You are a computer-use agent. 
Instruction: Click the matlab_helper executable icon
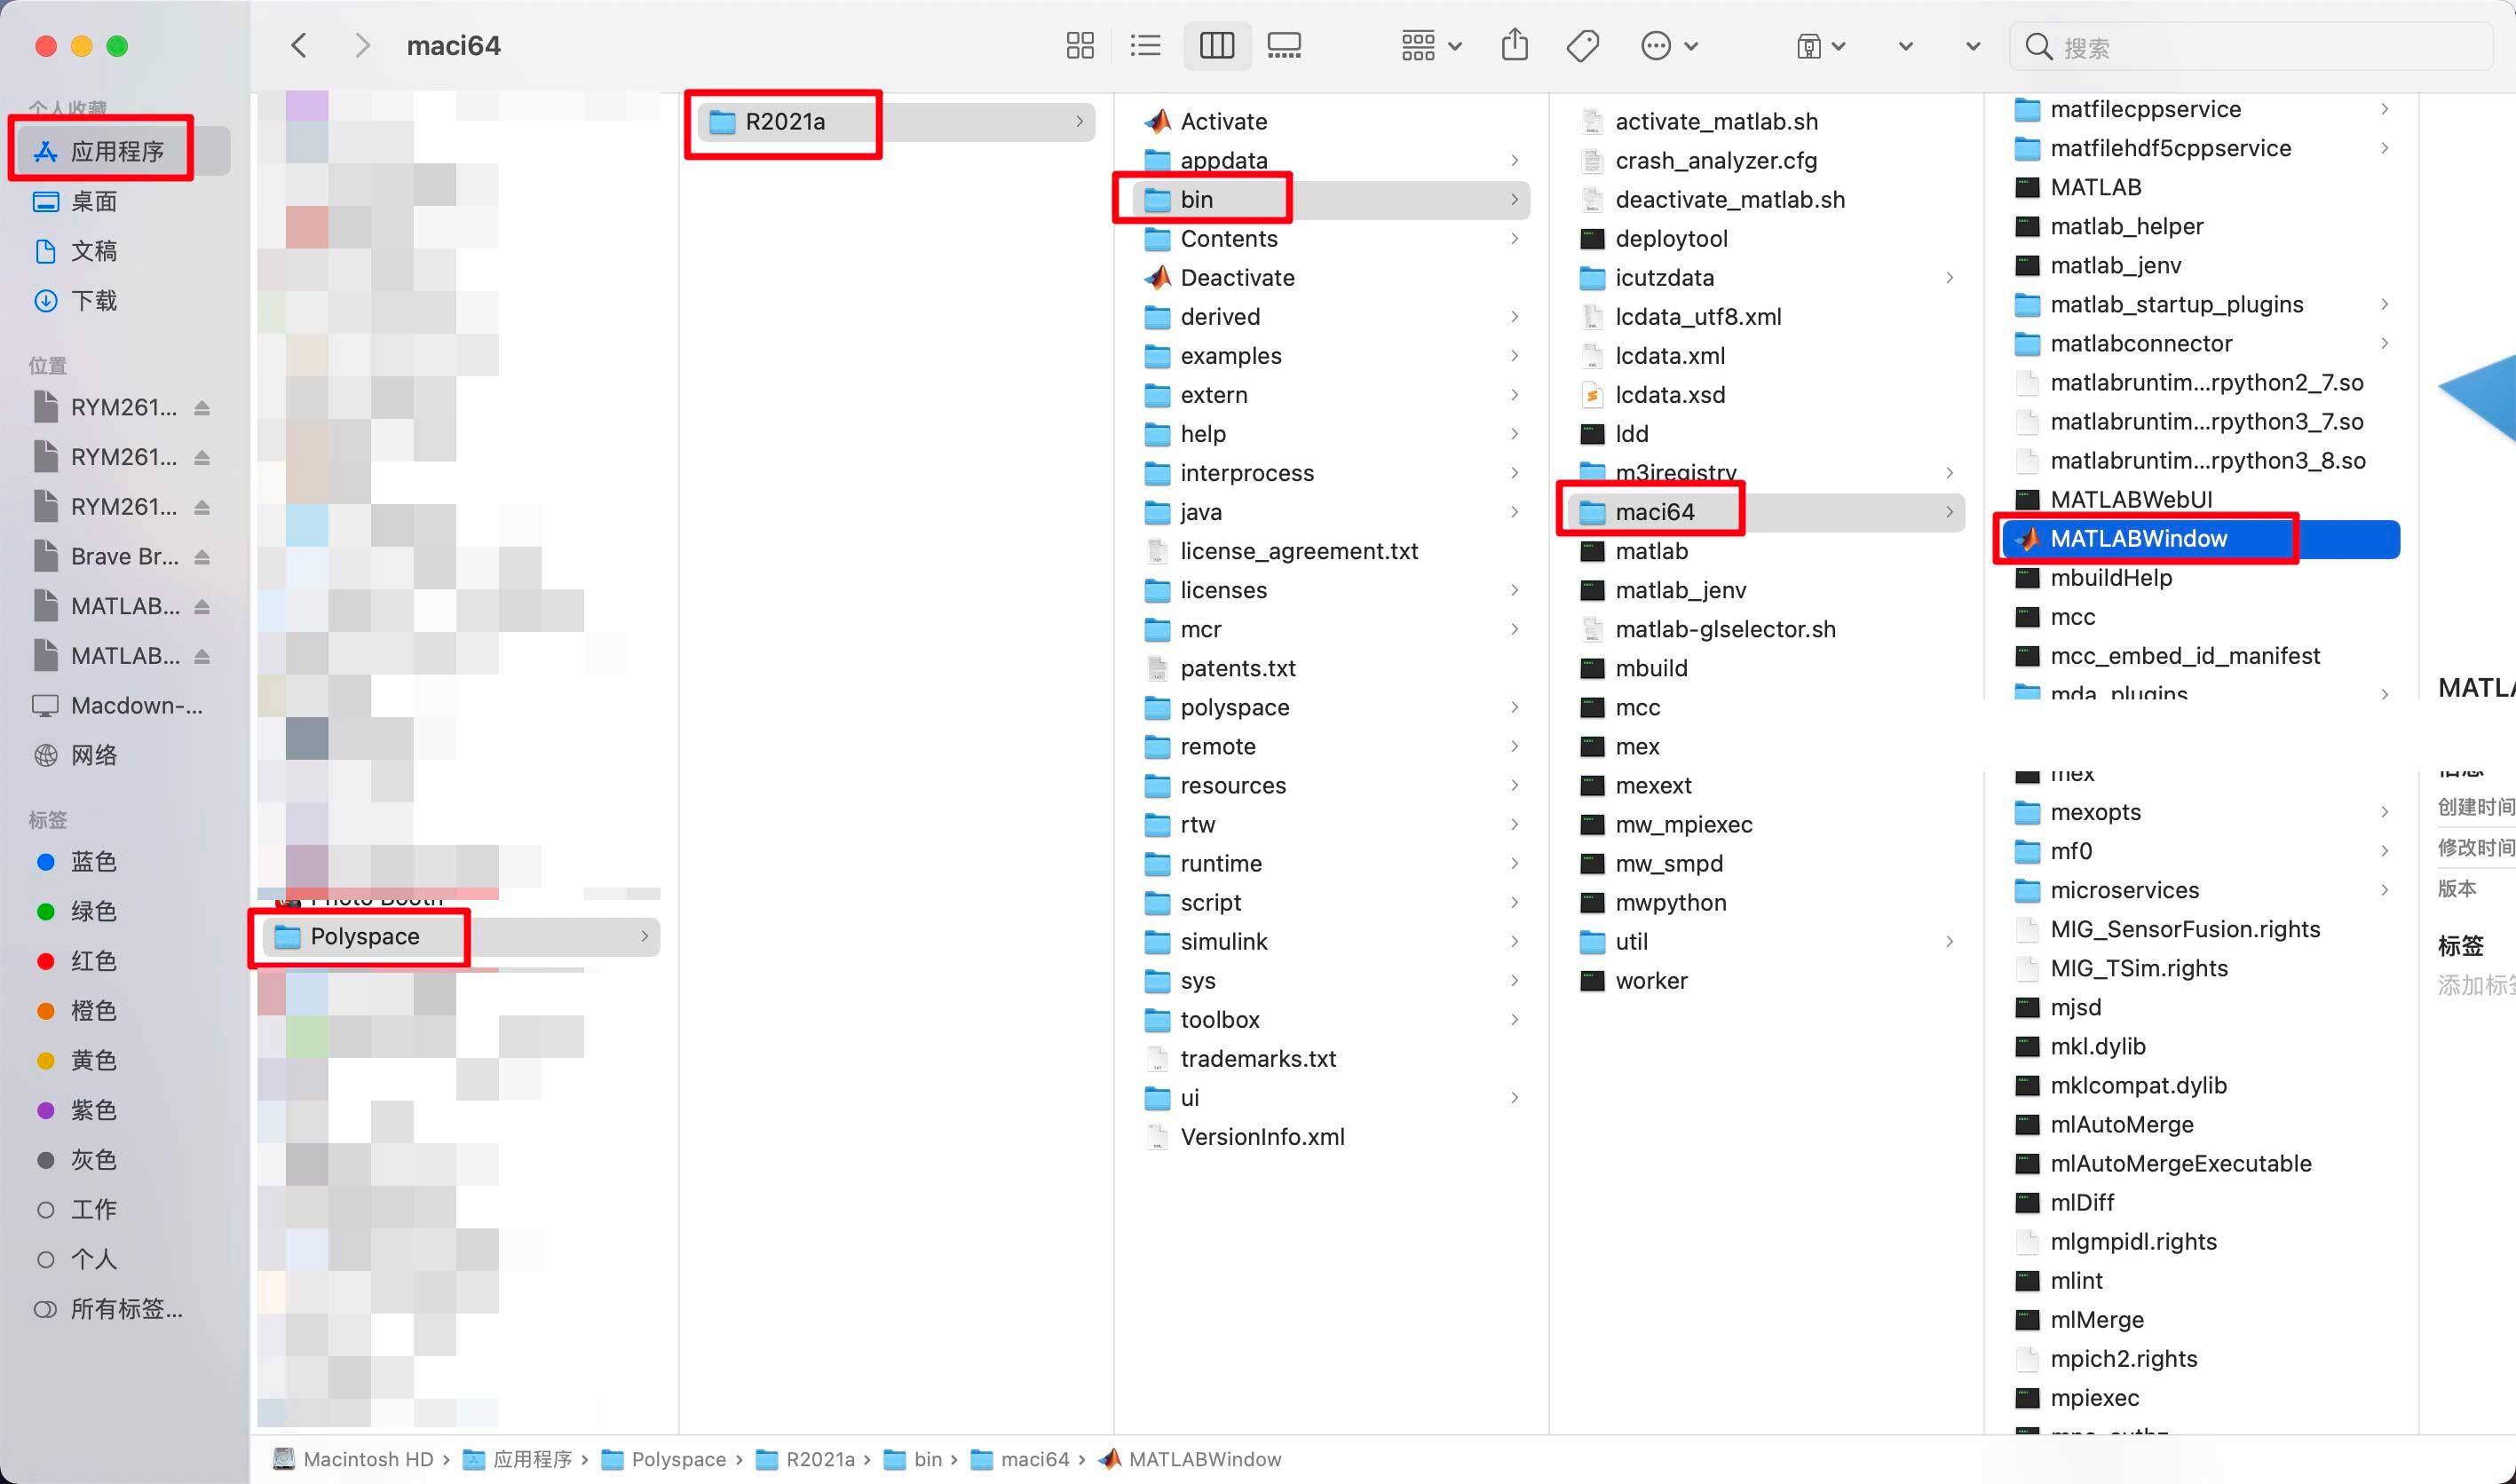[2027, 226]
